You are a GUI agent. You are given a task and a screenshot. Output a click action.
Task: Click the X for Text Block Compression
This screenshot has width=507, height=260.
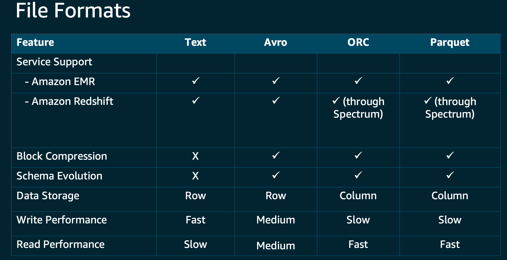(195, 156)
